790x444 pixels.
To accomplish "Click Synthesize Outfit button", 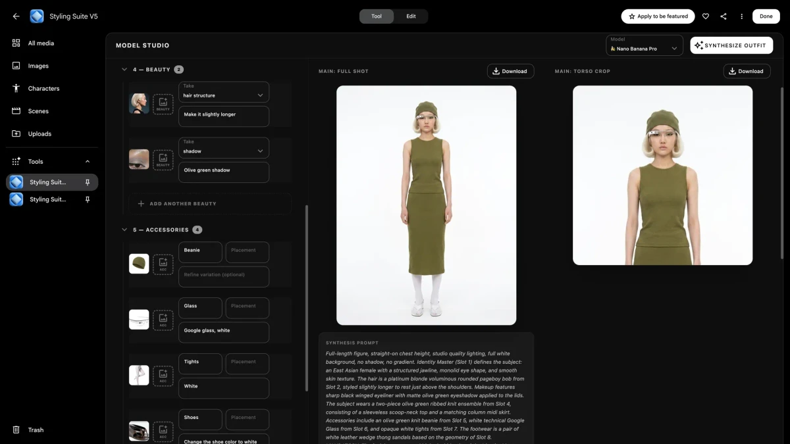I will pos(731,45).
